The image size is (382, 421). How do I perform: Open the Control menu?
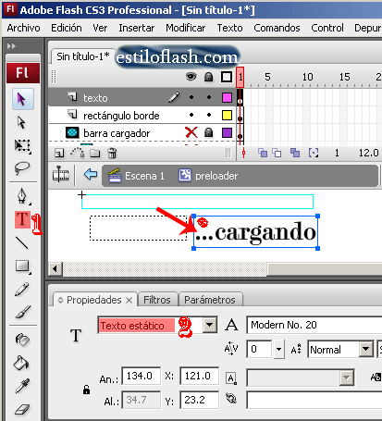pos(327,28)
